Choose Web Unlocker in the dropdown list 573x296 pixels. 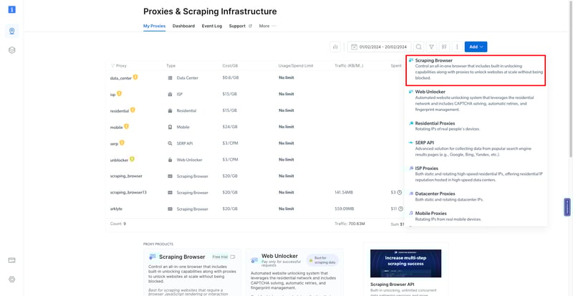(431, 92)
